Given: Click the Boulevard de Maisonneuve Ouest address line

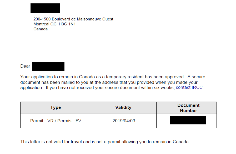Looking at the screenshot, I should [73, 19].
